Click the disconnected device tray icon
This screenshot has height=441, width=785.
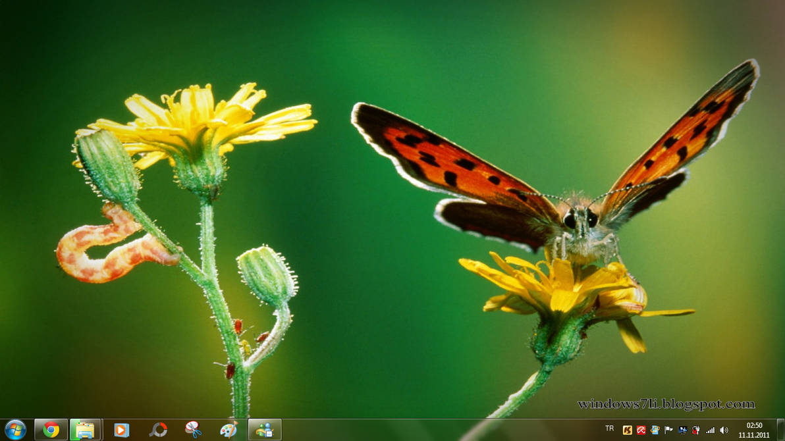coord(696,430)
